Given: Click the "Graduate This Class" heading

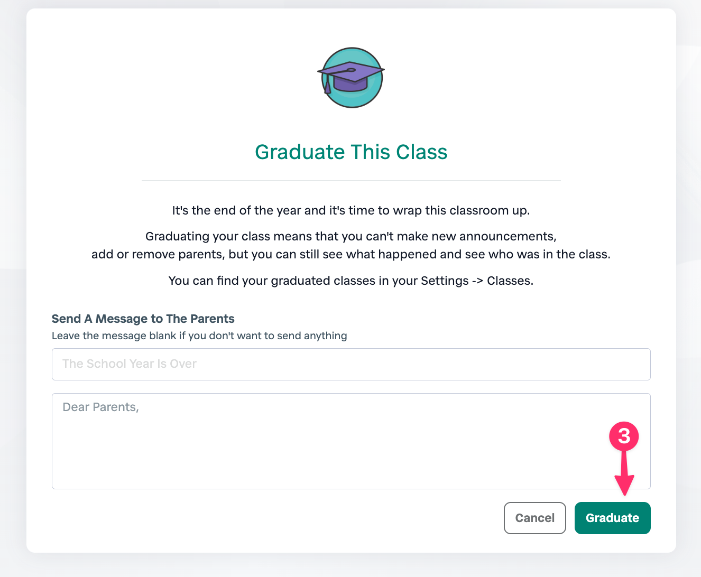Looking at the screenshot, I should (351, 152).
